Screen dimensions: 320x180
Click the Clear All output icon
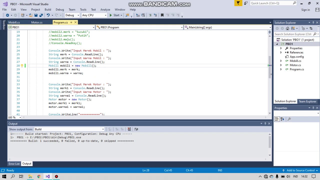click(129, 129)
